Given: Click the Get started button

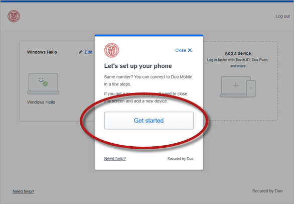Looking at the screenshot, I should 149,121.
